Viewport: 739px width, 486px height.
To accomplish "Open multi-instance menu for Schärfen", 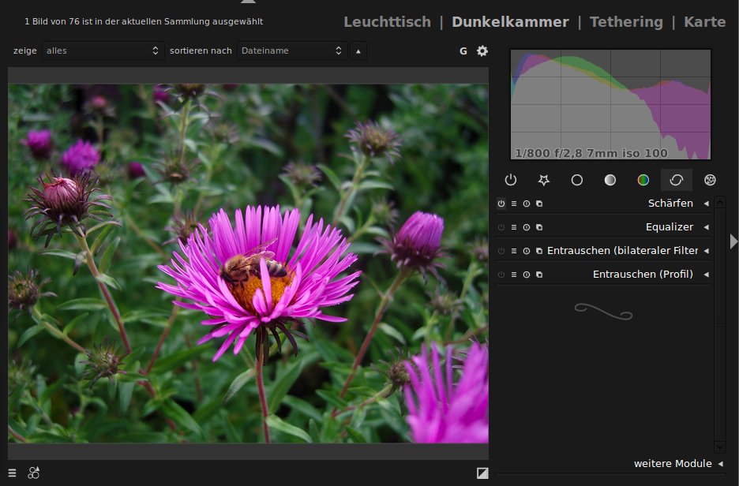I will pyautogui.click(x=539, y=204).
